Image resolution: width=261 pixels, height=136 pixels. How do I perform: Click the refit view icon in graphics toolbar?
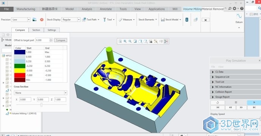tap(120, 41)
